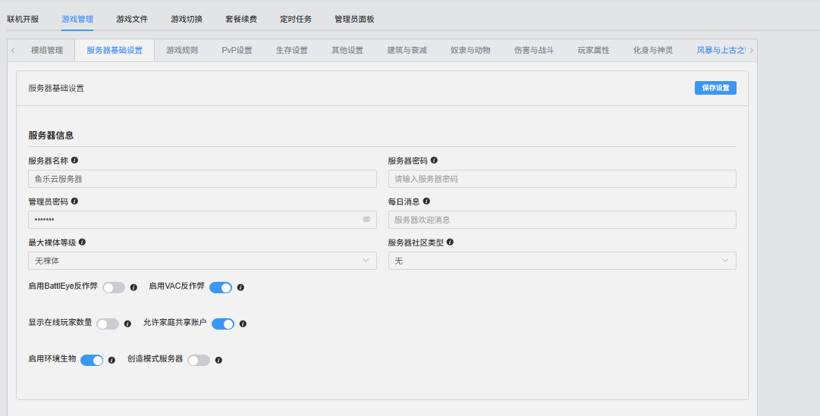The height and width of the screenshot is (416, 820).
Task: Open the 服务器社区类型 dropdown
Action: [x=561, y=261]
